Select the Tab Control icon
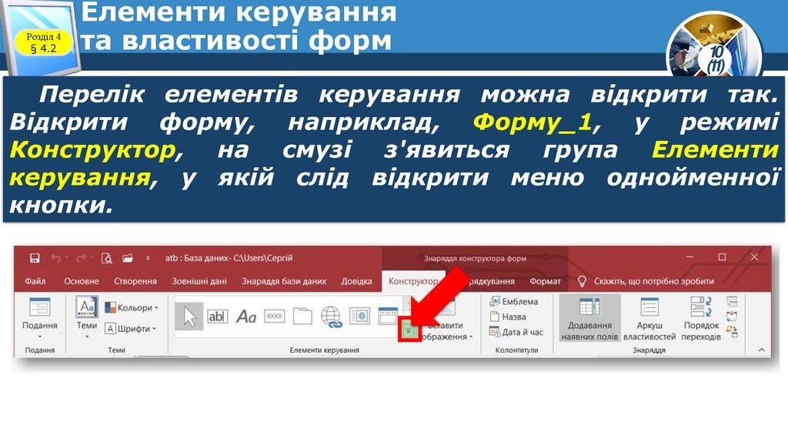Screen dimensions: 788x442 302,316
